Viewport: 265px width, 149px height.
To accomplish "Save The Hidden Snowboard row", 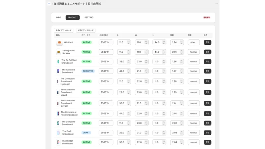I will (208, 142).
